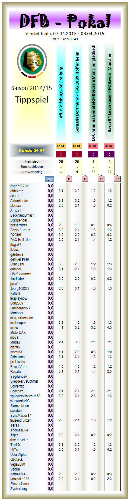This screenshot has height=501, width=130.
Task: Click the Tippspiel heading
Action: click(x=32, y=99)
